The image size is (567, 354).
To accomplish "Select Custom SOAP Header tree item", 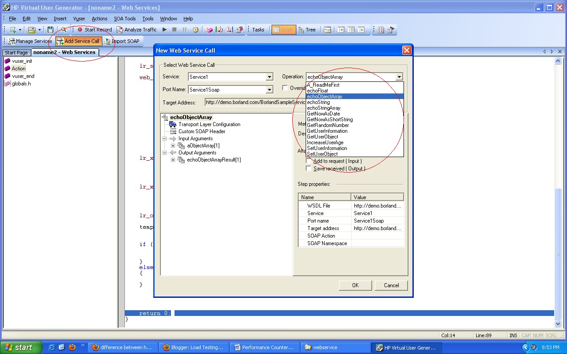I will click(x=202, y=131).
